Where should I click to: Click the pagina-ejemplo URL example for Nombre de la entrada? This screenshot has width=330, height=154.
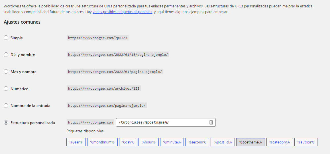(x=107, y=106)
